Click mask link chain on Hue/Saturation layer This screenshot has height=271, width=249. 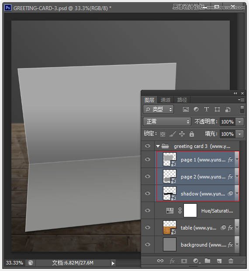pos(180,210)
